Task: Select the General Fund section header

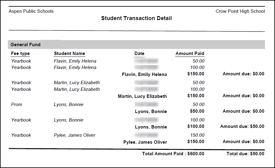Action: [26, 45]
